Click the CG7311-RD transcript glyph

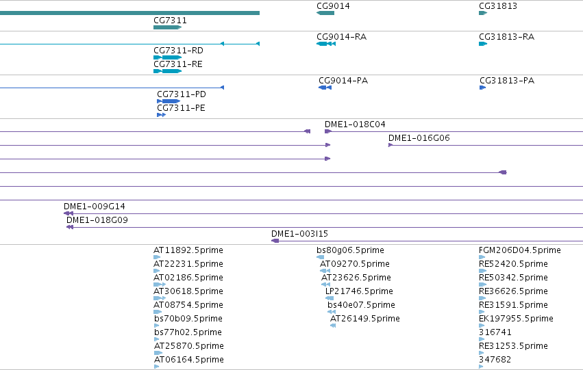click(167, 57)
